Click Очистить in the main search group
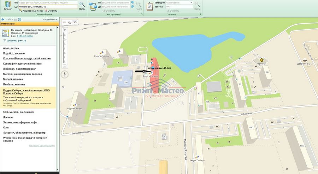318x174 pixels. click(51, 11)
